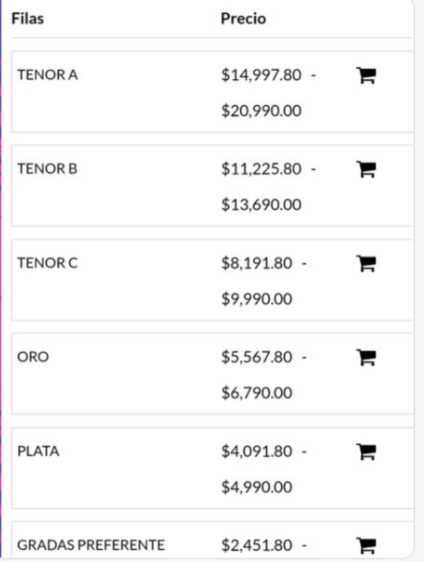Screen dimensions: 424x562
Task: Select the PLATA shopping cart icon
Action: click(x=366, y=451)
